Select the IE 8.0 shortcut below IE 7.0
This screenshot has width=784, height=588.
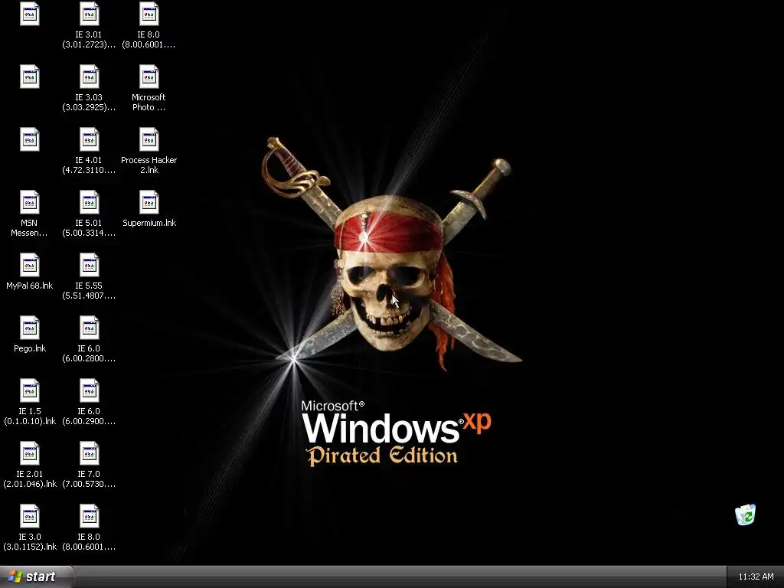coord(89,517)
